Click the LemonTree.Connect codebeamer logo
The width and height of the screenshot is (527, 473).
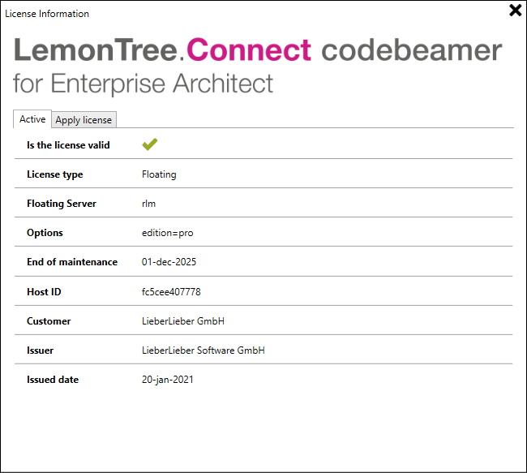click(x=258, y=49)
